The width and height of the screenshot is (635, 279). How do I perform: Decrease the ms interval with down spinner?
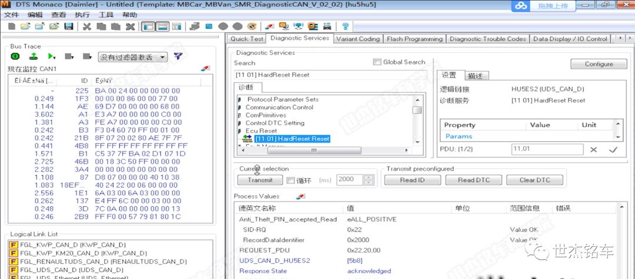pos(369,182)
